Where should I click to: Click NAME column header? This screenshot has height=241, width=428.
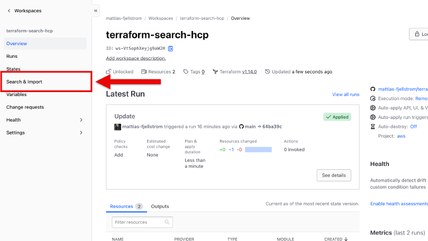118,239
